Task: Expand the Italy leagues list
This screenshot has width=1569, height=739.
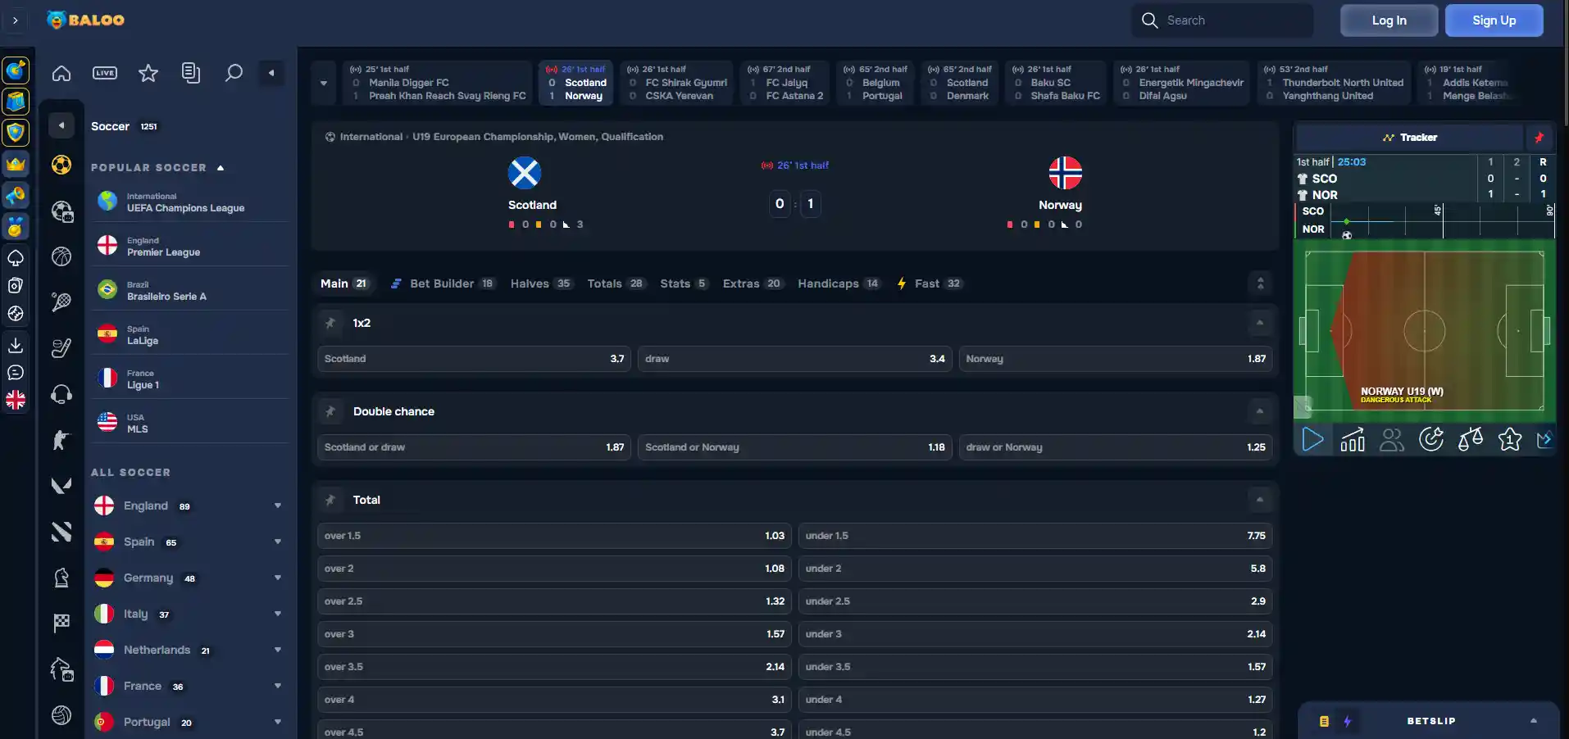Action: pyautogui.click(x=278, y=614)
